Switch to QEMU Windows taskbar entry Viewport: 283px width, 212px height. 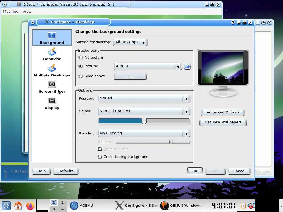pos(181,206)
